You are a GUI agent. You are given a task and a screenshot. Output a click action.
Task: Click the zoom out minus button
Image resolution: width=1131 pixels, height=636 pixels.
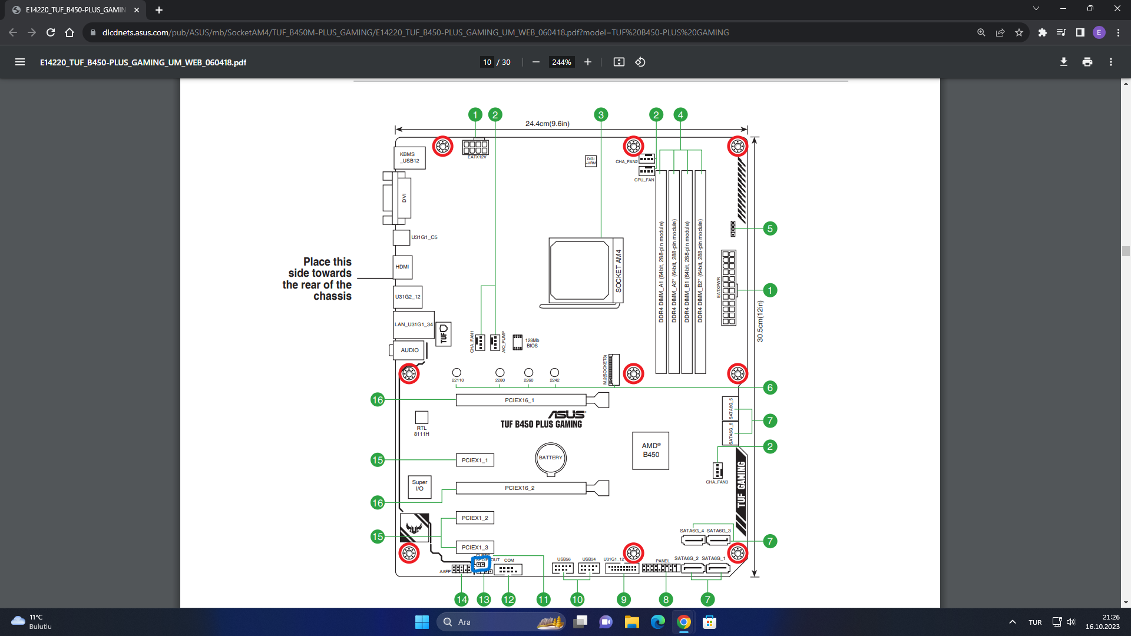pyautogui.click(x=535, y=62)
